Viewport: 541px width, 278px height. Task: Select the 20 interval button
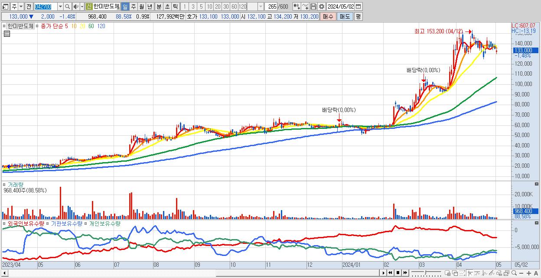[218, 6]
